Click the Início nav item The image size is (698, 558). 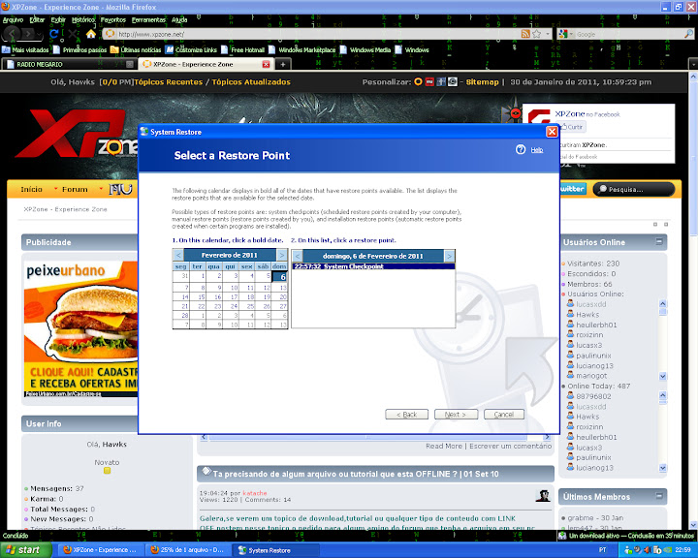32,189
